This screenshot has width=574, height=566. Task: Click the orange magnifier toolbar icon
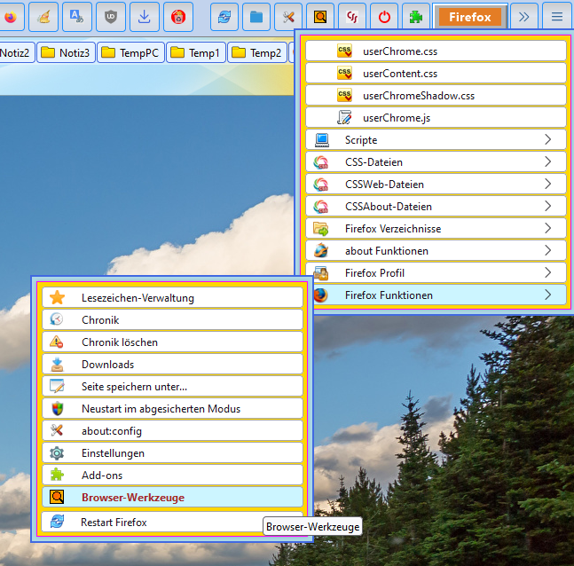tap(320, 17)
